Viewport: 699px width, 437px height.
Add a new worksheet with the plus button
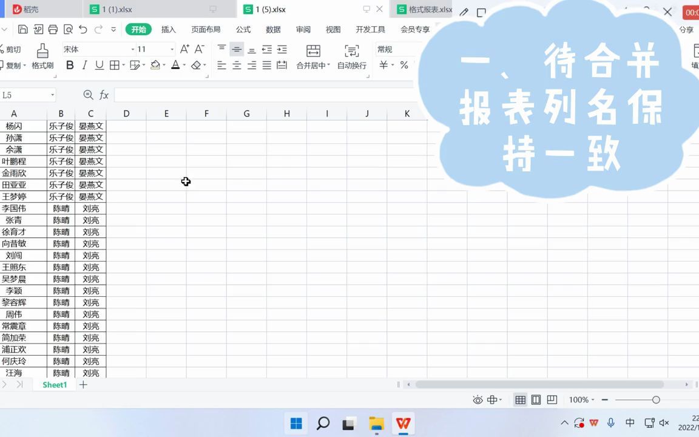point(83,385)
